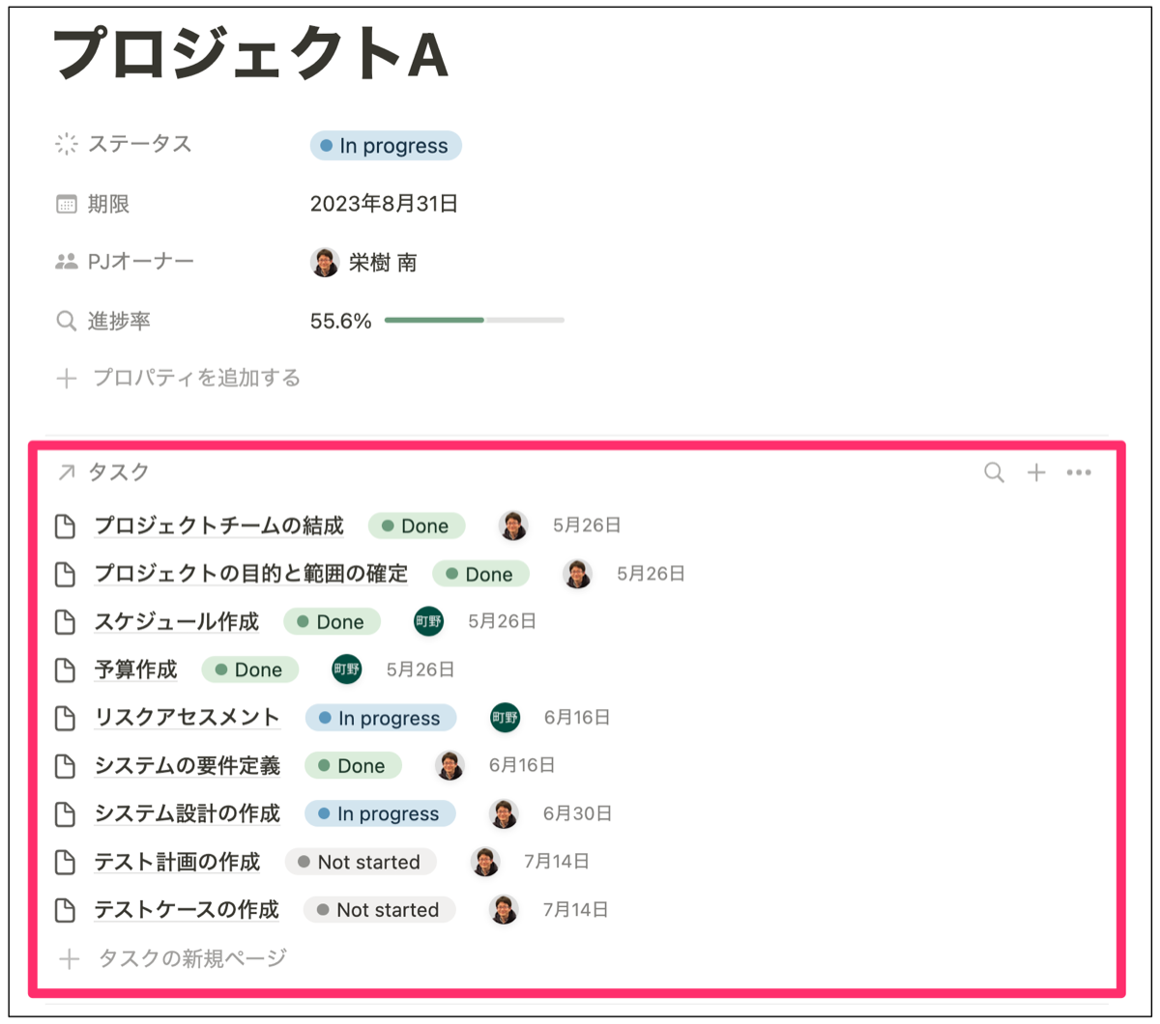Open the システム設計の作成 task page

(186, 813)
